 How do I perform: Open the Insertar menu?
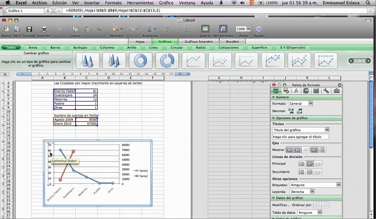pyautogui.click(x=91, y=3)
